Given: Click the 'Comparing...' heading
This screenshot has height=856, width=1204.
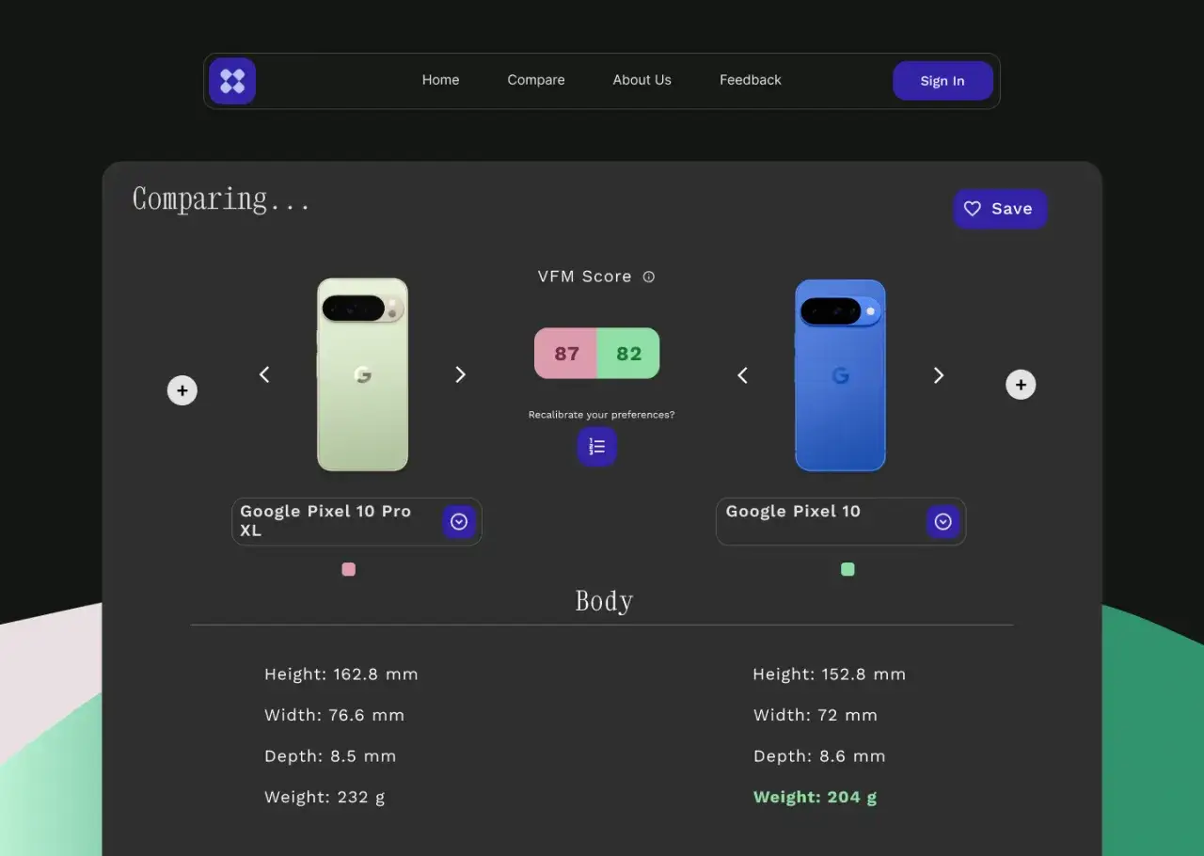Looking at the screenshot, I should tap(221, 199).
